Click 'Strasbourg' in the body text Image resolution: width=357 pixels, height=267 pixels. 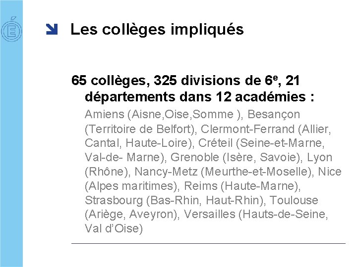(114, 201)
